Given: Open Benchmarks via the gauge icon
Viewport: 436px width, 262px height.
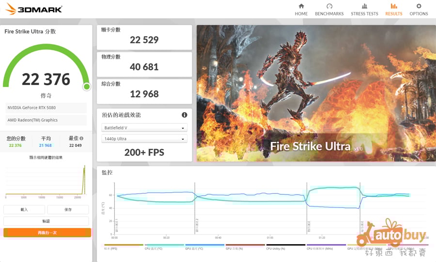Looking at the screenshot, I should coord(329,6).
